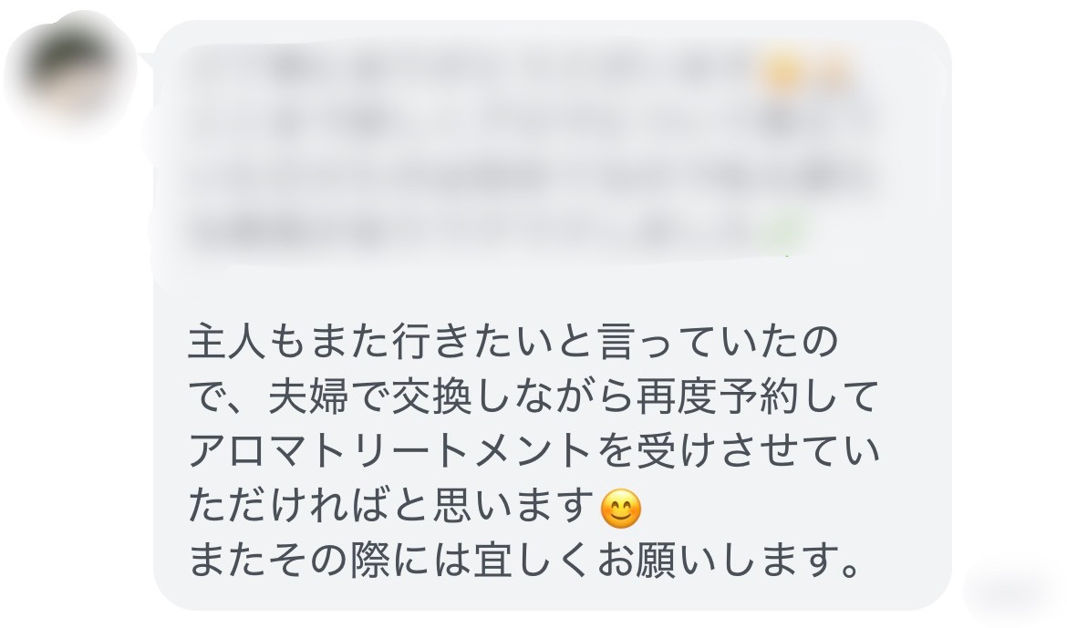Click the word 夫婦 in the message

(309, 396)
